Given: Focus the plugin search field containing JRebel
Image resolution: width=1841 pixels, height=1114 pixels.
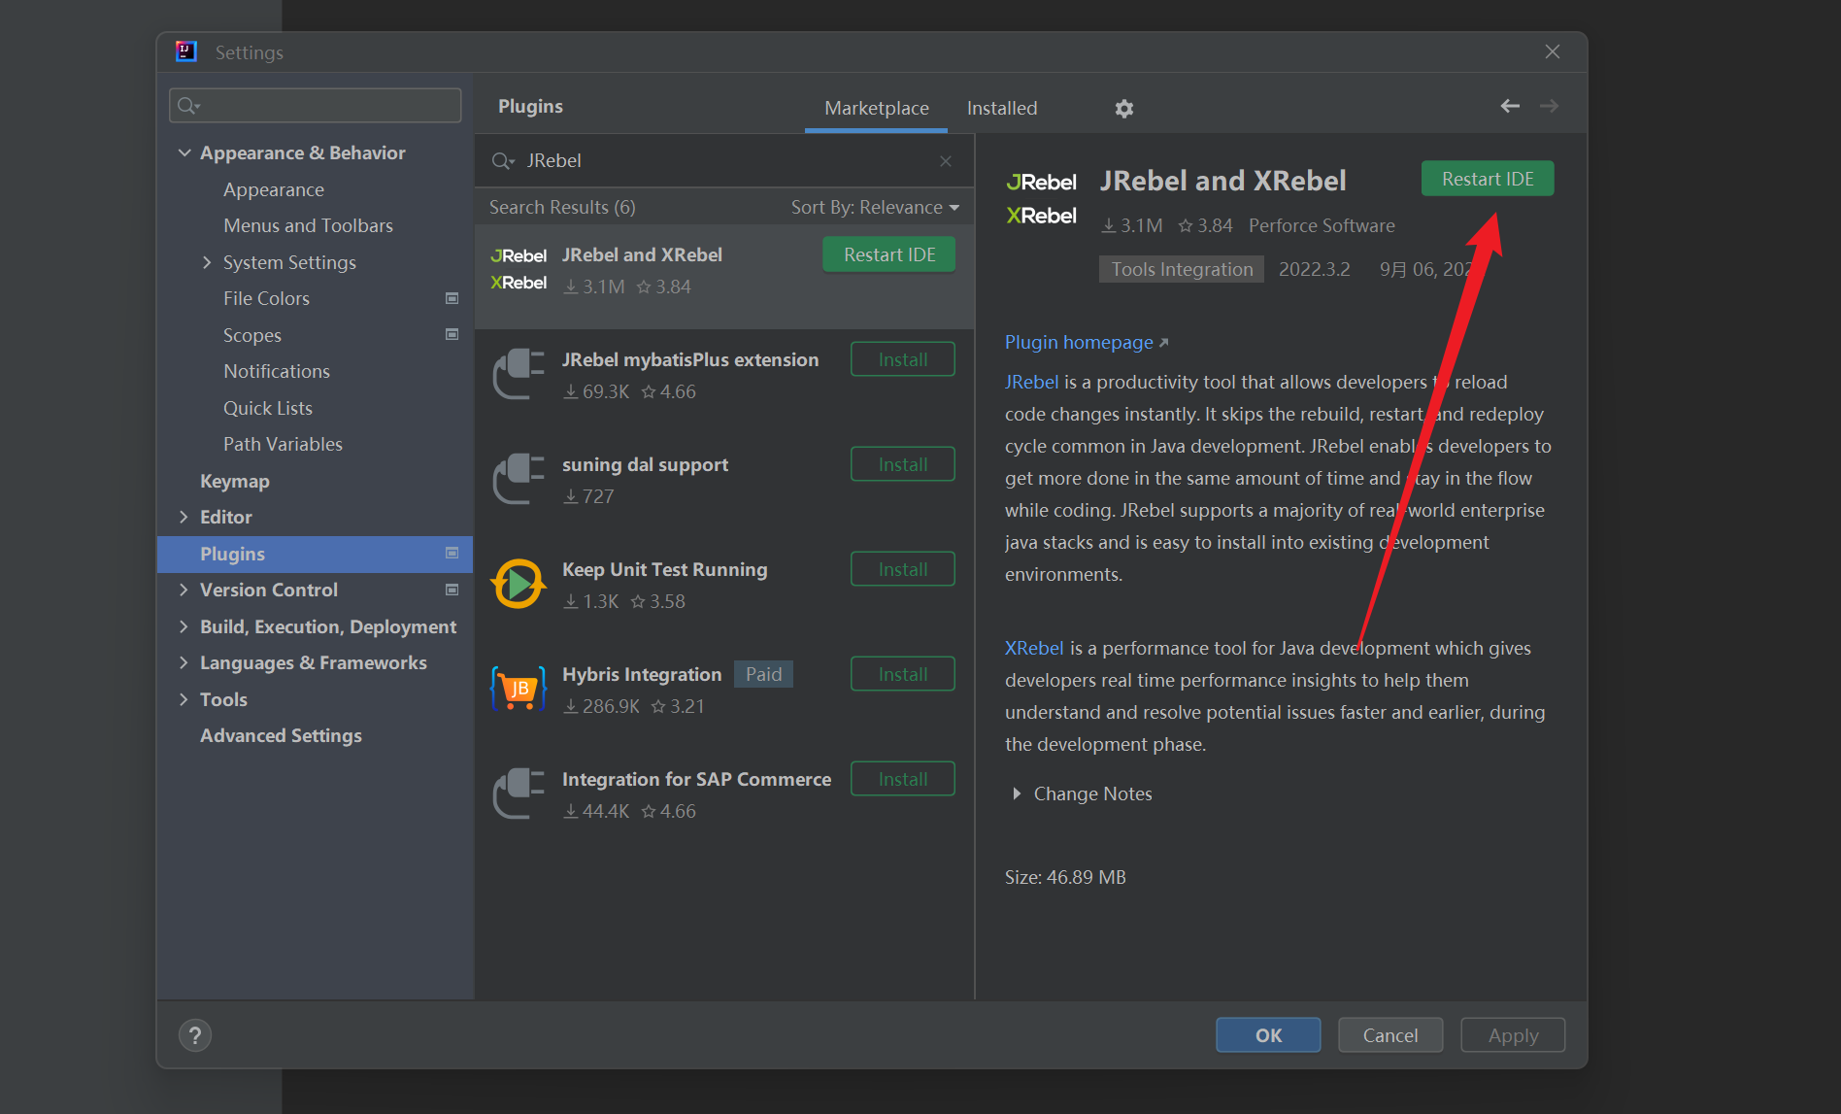Looking at the screenshot, I should [723, 160].
